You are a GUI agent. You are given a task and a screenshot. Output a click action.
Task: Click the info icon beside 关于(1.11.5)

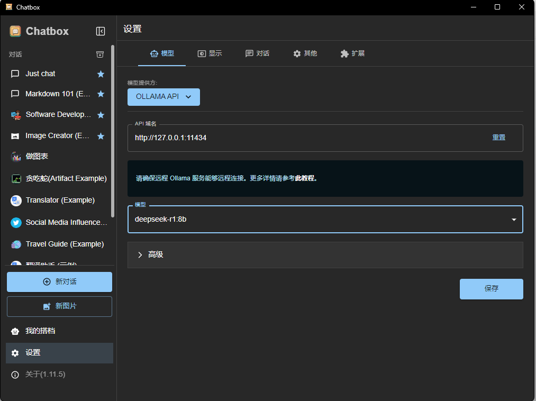pos(15,375)
